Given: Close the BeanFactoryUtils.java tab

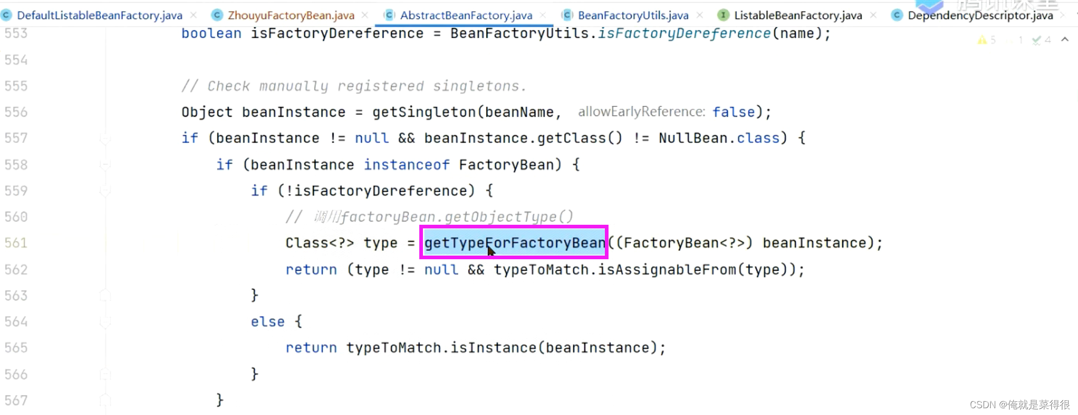Looking at the screenshot, I should [x=699, y=15].
